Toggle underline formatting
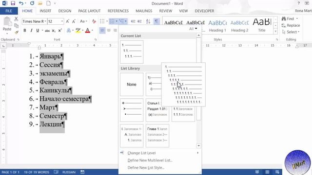 (x=38, y=31)
